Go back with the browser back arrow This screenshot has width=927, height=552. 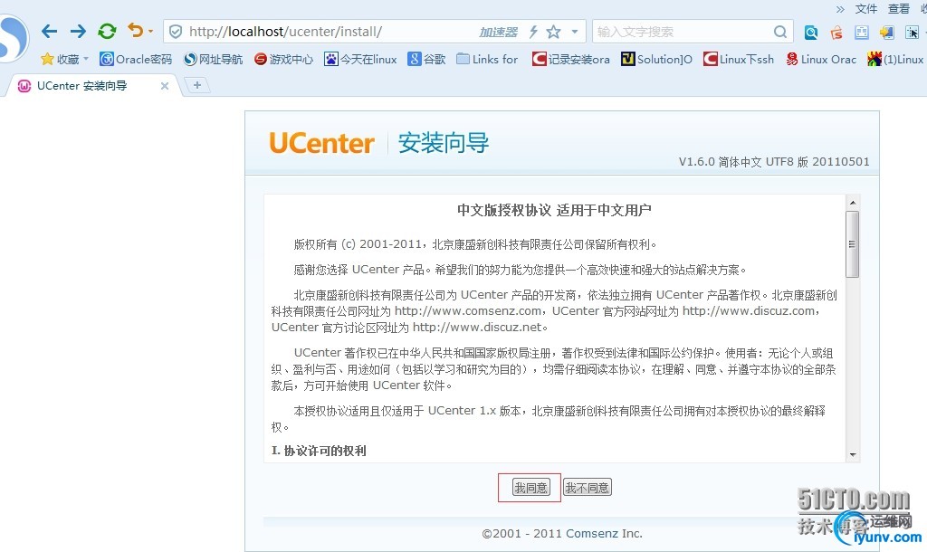[50, 31]
